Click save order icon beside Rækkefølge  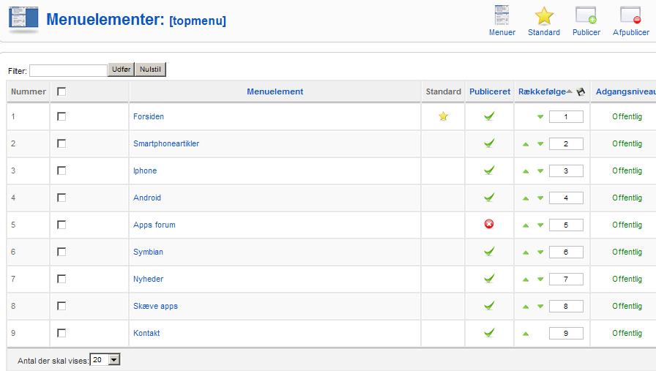(x=581, y=91)
